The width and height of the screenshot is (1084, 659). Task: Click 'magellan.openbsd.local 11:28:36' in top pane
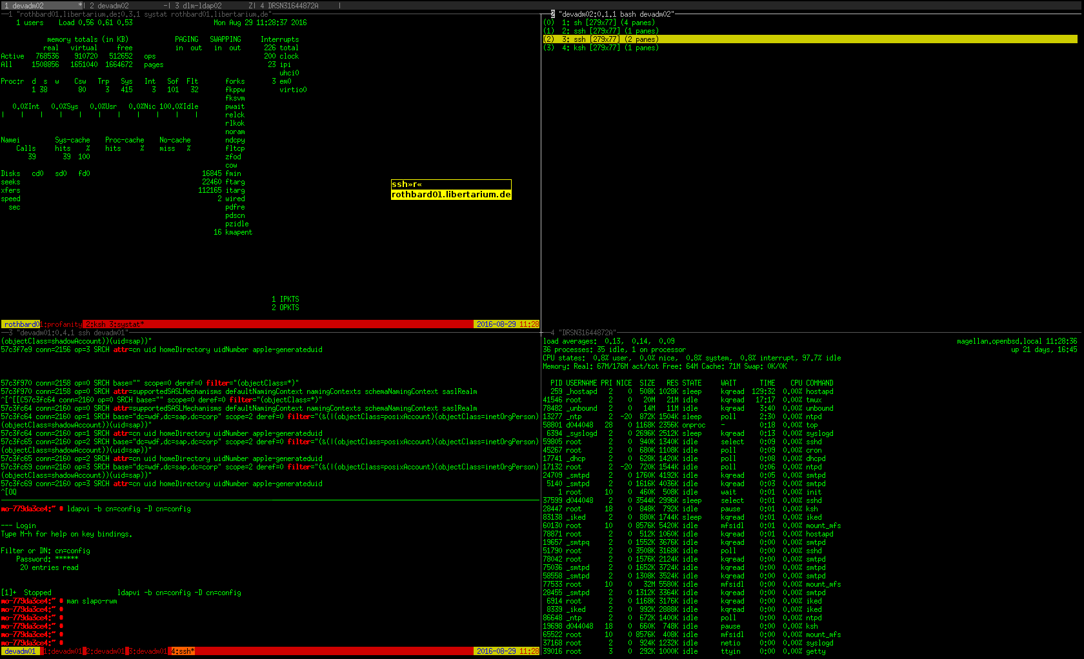[x=1017, y=341]
